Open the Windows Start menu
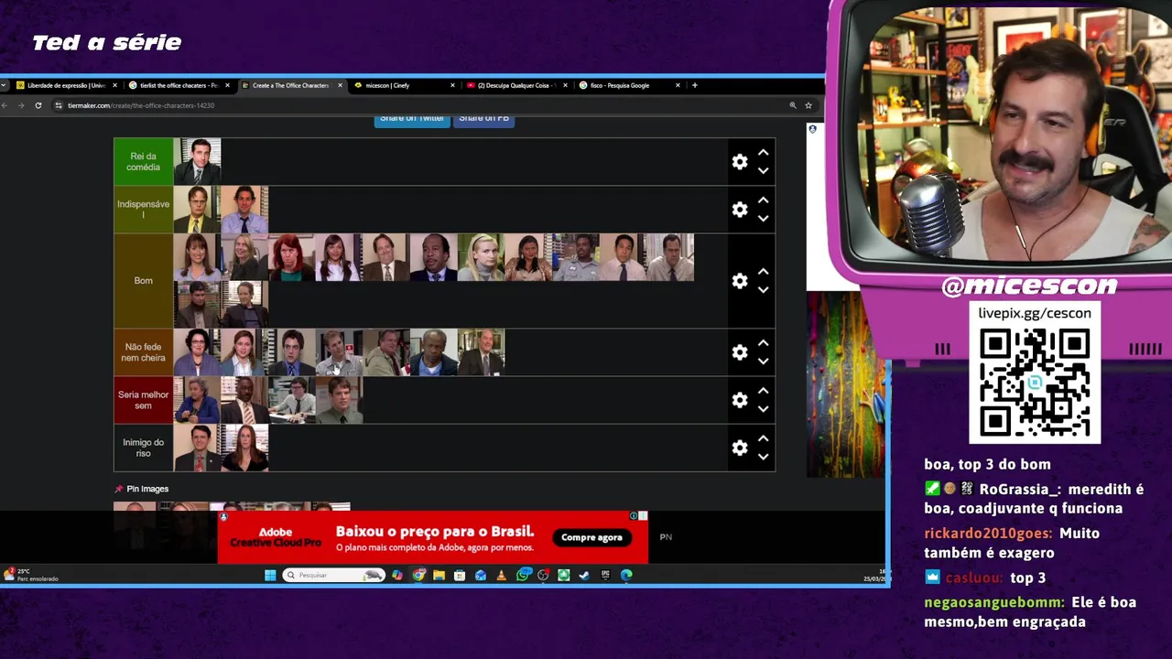This screenshot has width=1172, height=659. pos(270,575)
